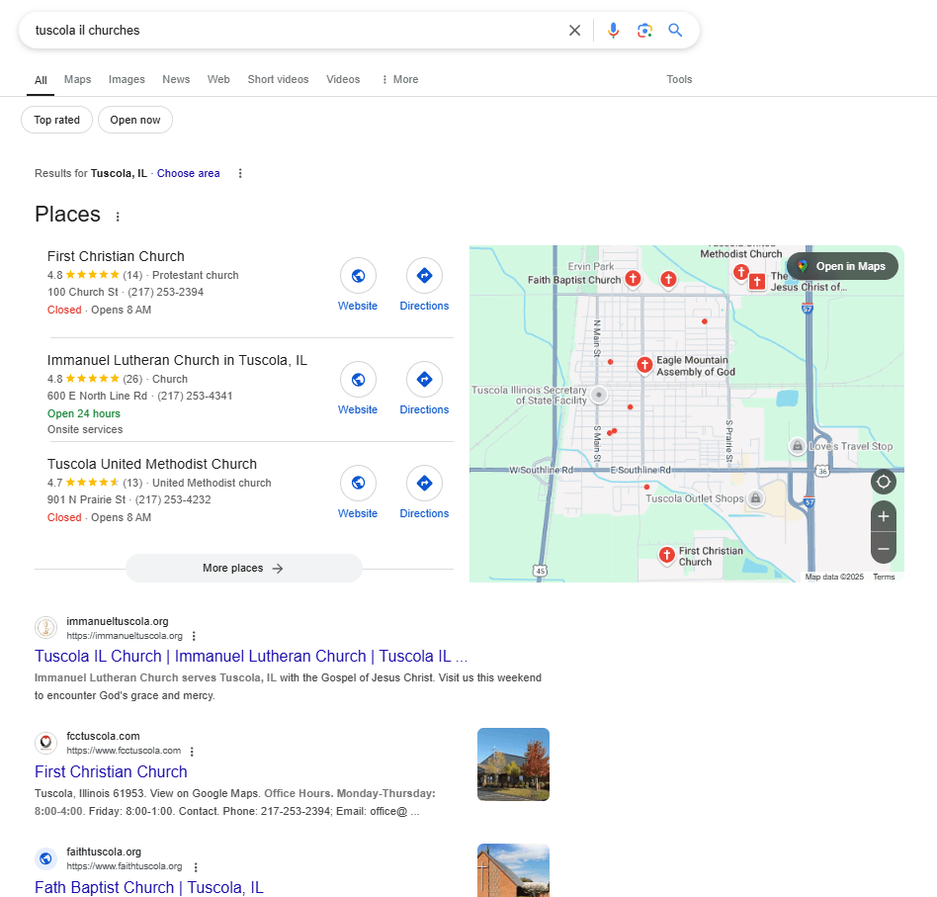Click the faithtuscola.org site favicon

tap(46, 858)
